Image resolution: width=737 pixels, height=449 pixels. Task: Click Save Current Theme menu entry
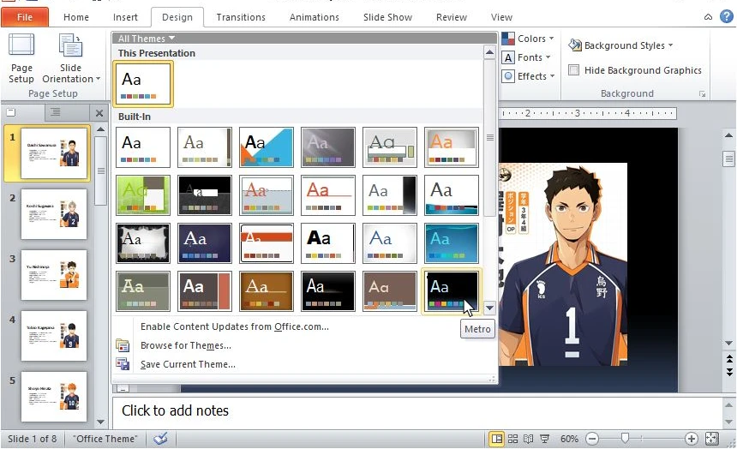pyautogui.click(x=188, y=364)
